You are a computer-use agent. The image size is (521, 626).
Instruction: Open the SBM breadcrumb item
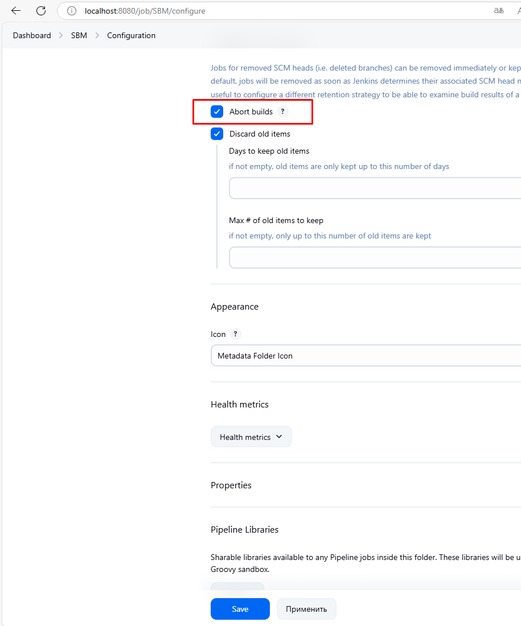pyautogui.click(x=79, y=35)
